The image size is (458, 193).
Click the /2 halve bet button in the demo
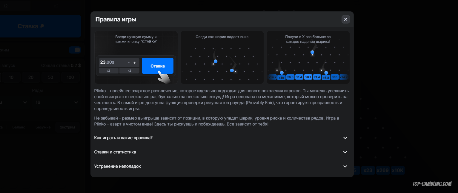(x=109, y=71)
